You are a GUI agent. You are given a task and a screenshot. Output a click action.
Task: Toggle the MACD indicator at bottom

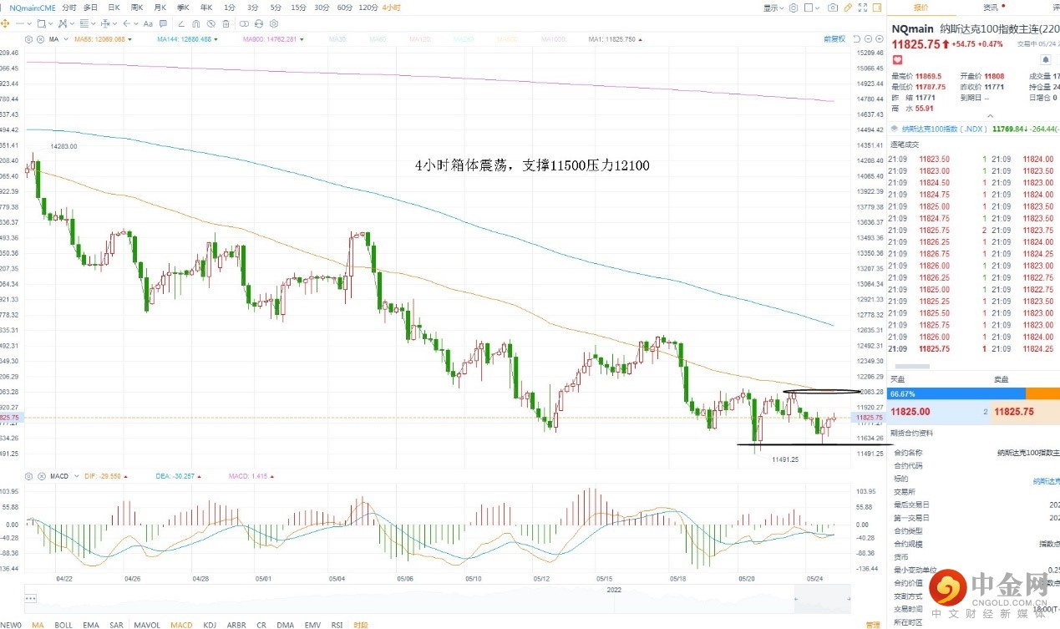click(x=181, y=624)
